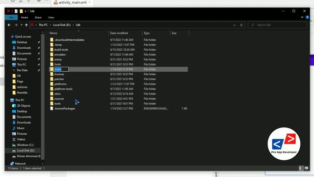The width and height of the screenshot is (314, 177).
Task: Click the icons folder rename box
Action: (61, 69)
